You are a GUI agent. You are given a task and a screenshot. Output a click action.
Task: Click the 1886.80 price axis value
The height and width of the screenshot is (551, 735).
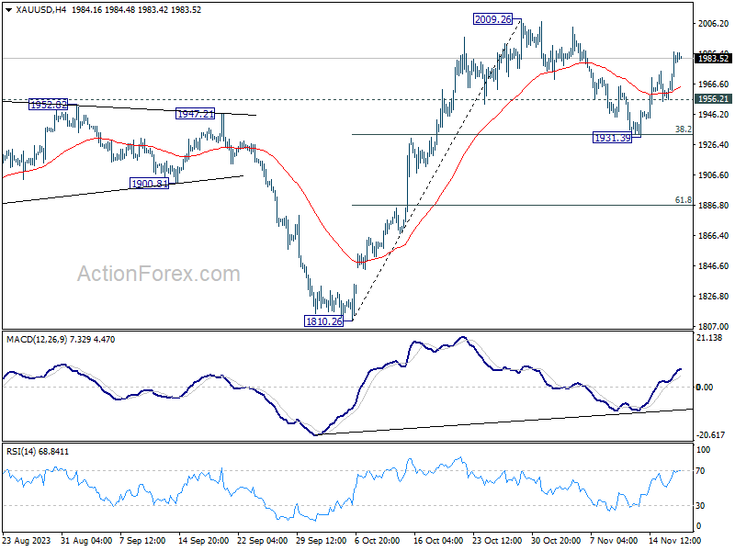713,205
